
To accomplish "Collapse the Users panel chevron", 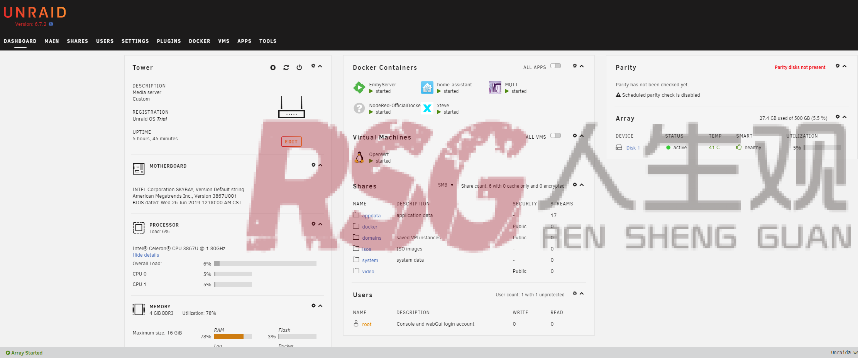I will [x=582, y=294].
